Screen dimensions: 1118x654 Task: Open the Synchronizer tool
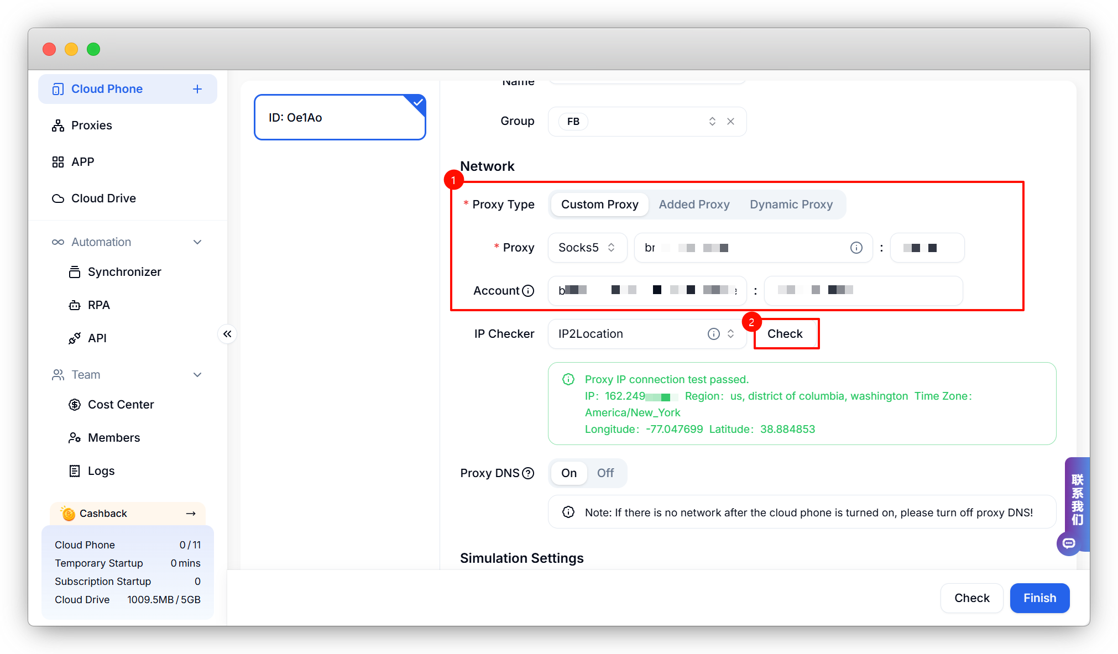(x=124, y=272)
